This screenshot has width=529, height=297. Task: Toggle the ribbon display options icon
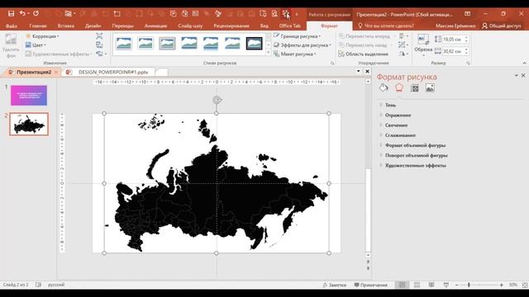coord(467,14)
